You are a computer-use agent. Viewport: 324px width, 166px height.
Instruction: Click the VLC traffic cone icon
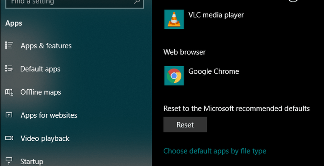(x=174, y=19)
